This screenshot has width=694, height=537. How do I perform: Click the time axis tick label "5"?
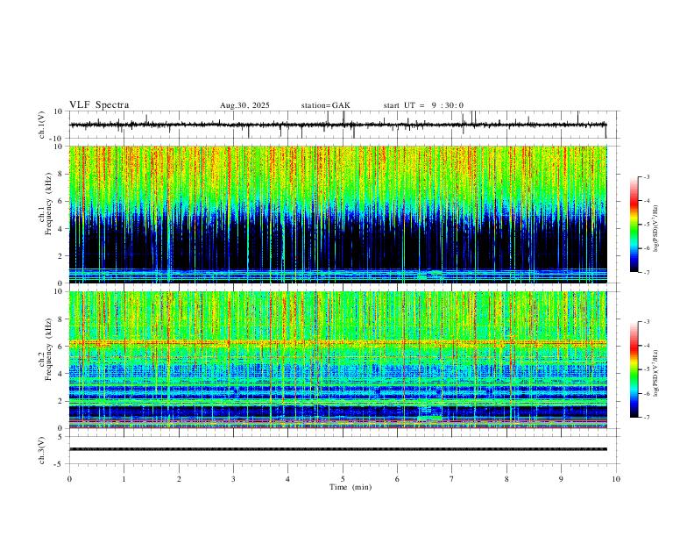point(343,479)
